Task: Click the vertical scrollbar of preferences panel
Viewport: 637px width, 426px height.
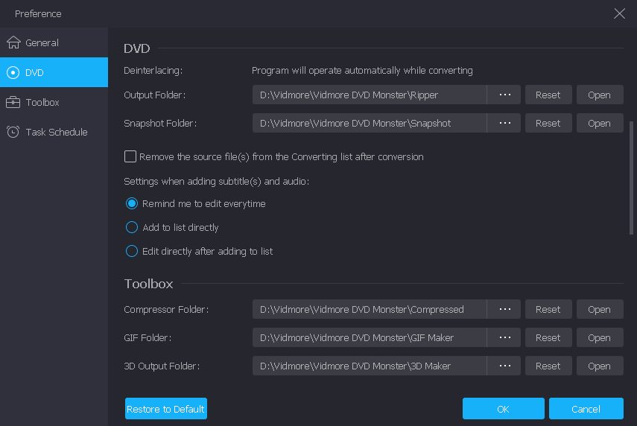Action: pyautogui.click(x=632, y=179)
